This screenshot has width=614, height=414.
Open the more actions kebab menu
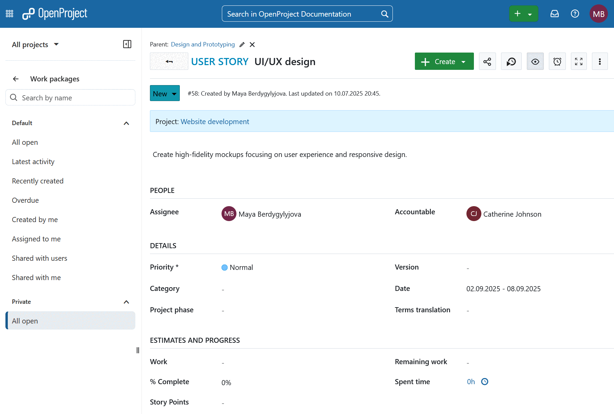coord(600,61)
